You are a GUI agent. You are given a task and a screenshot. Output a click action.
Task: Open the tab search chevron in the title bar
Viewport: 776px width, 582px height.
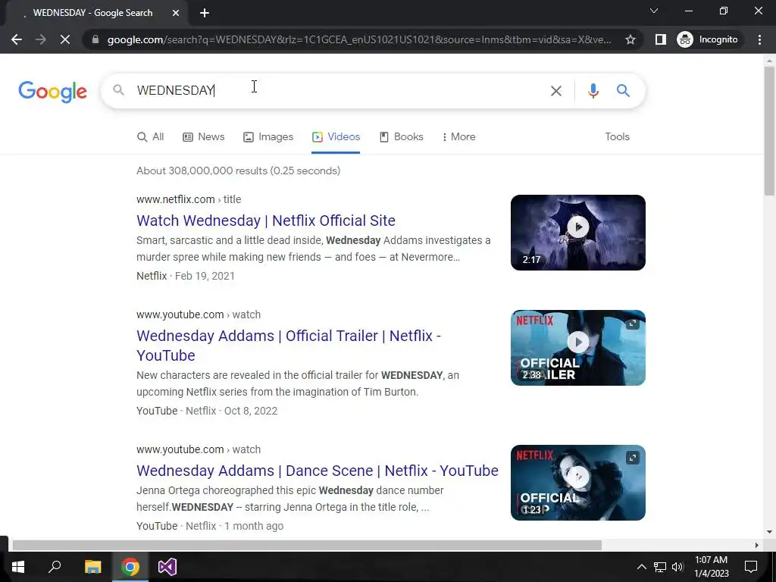point(654,11)
